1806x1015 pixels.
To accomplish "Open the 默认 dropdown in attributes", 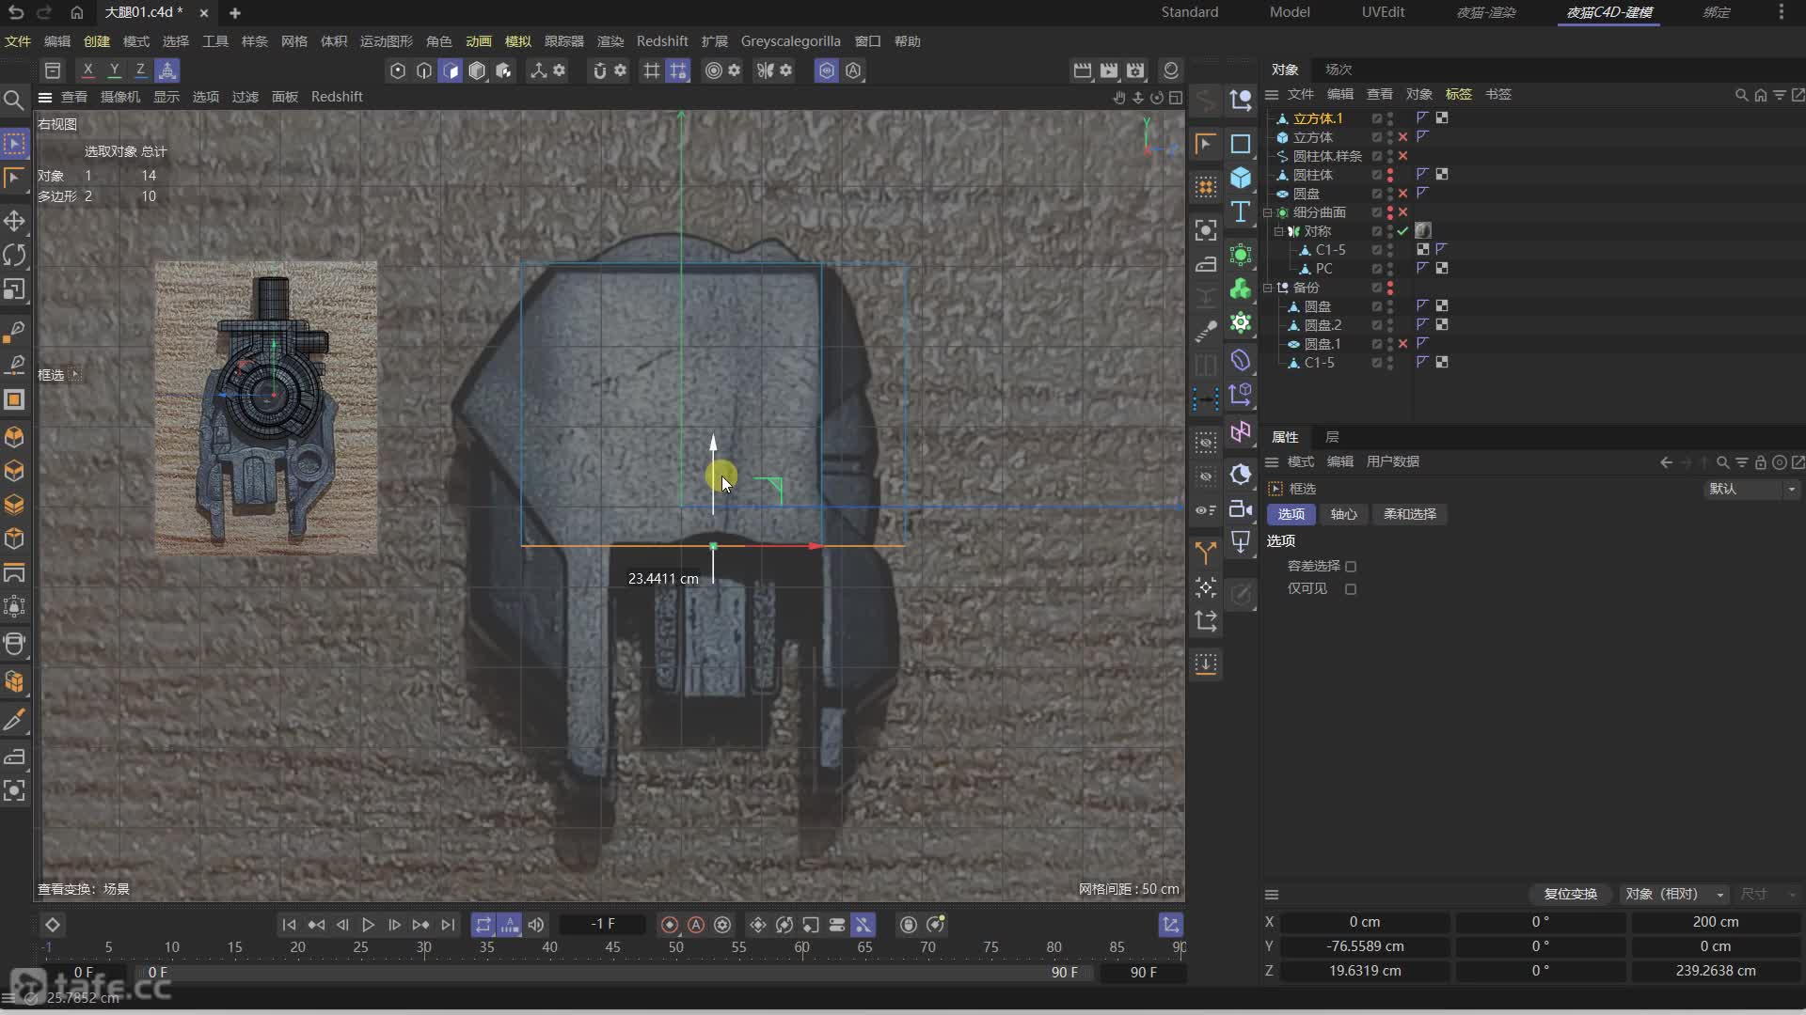I will [1751, 489].
